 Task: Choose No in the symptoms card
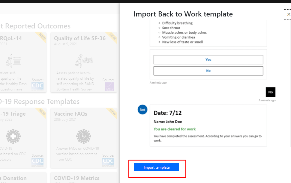pyautogui.click(x=208, y=71)
